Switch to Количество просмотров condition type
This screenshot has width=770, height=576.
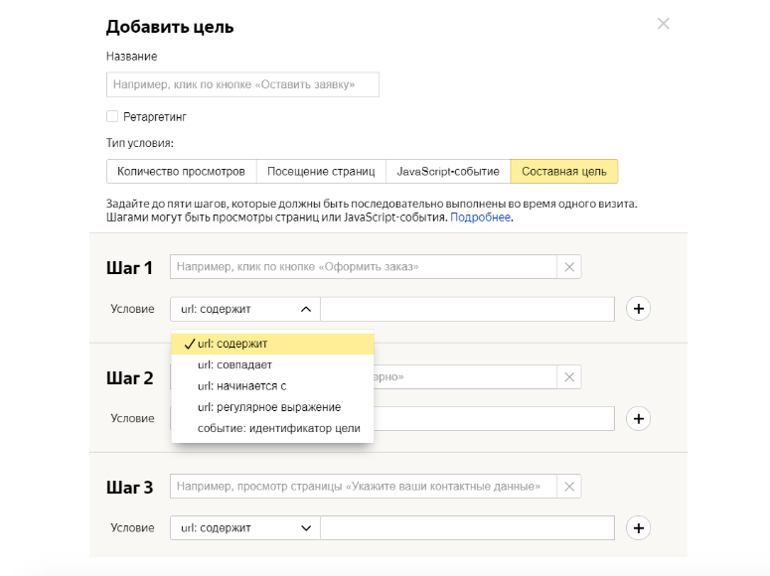[181, 172]
